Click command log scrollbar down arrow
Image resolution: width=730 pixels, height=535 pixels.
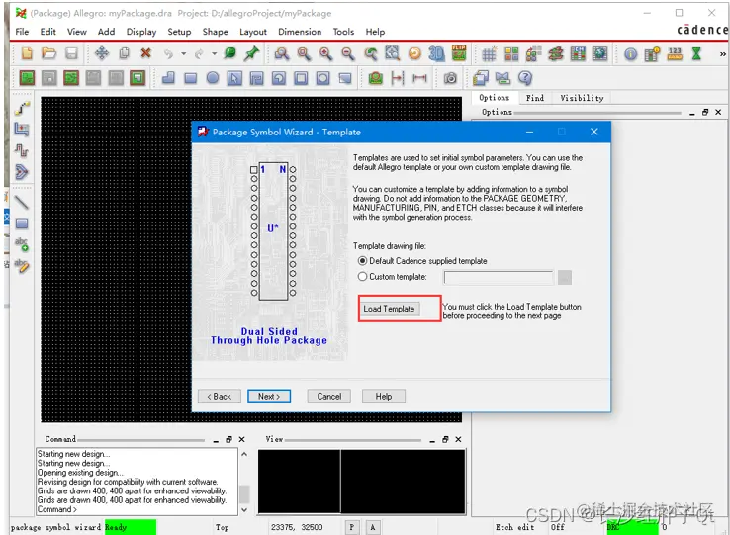click(x=244, y=510)
